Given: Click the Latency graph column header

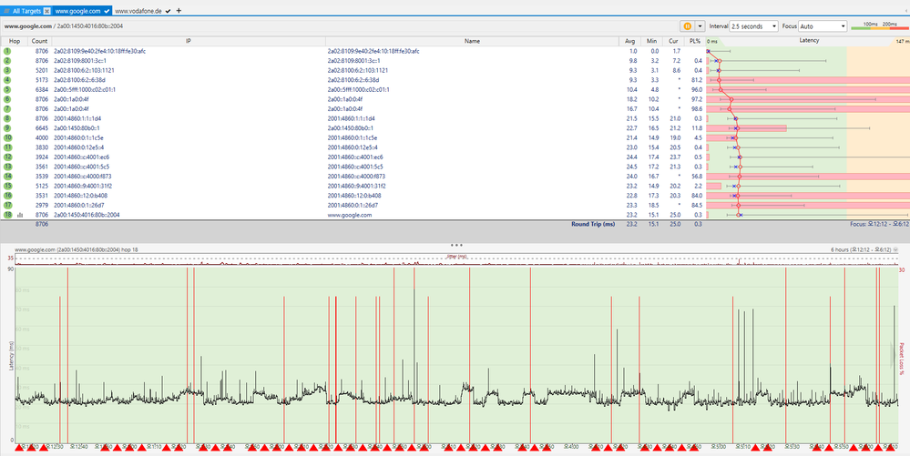Looking at the screenshot, I should 809,41.
